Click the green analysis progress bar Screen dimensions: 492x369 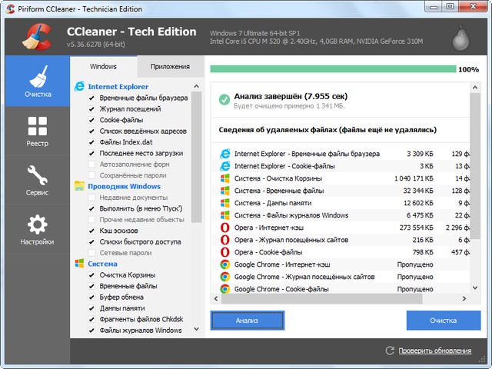[x=332, y=69]
